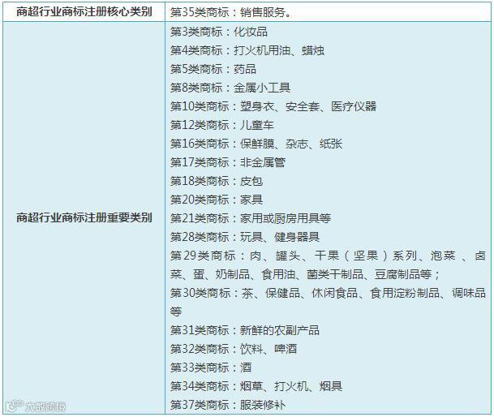Click the 第28类商标：玩具、健身器具 line
This screenshot has width=494, height=417.
coord(245,236)
